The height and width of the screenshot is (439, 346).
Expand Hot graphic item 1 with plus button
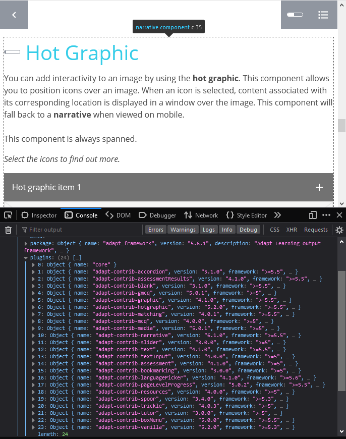click(319, 187)
